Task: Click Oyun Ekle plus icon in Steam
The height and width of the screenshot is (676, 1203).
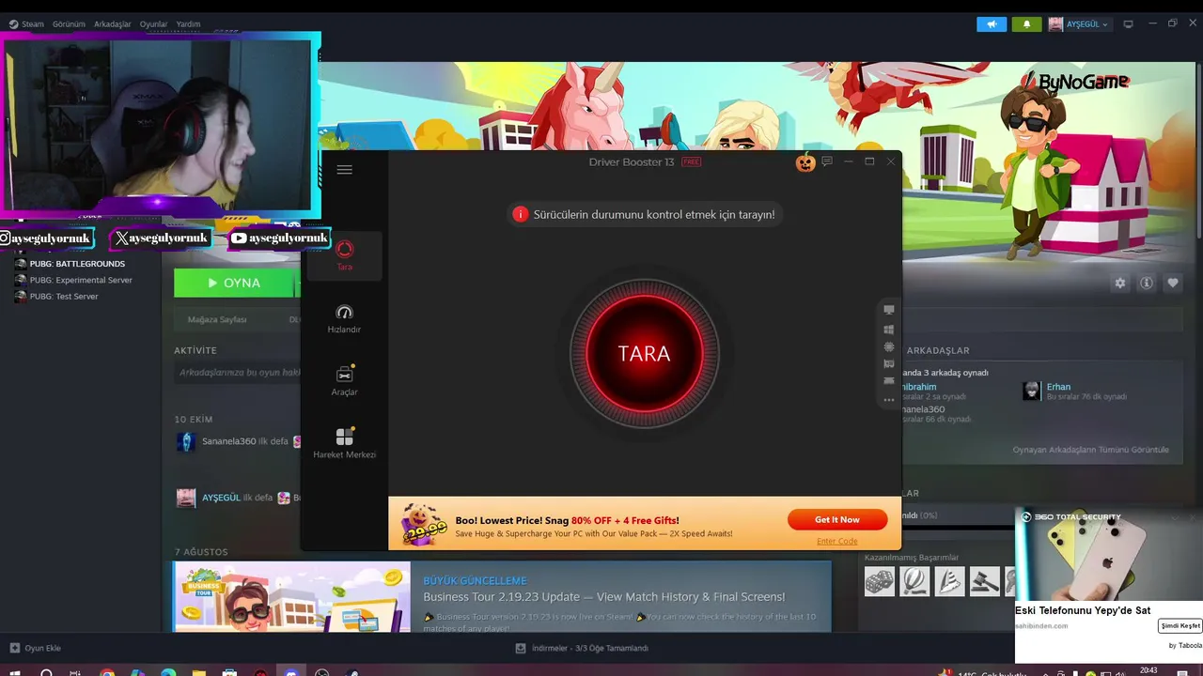Action: pos(14,648)
